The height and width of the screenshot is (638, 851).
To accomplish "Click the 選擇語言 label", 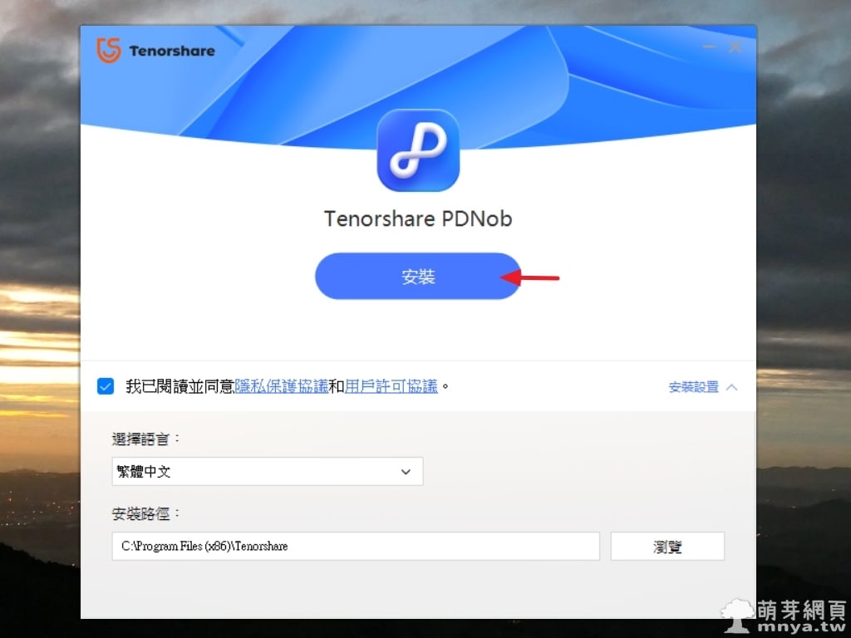I will tap(146, 439).
